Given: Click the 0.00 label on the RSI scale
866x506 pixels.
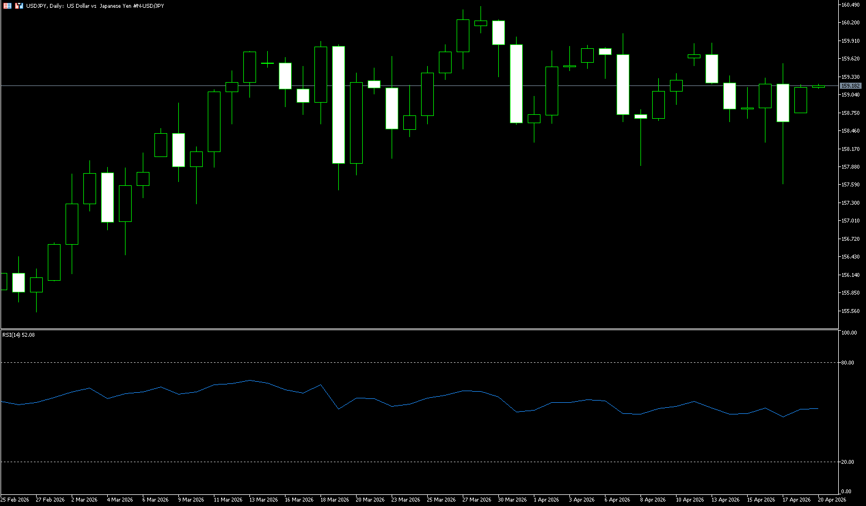Looking at the screenshot, I should (x=846, y=492).
